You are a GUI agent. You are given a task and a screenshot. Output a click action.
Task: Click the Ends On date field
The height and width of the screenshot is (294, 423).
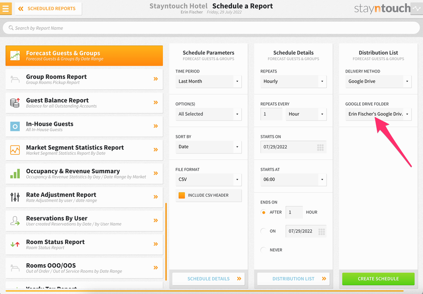click(306, 231)
